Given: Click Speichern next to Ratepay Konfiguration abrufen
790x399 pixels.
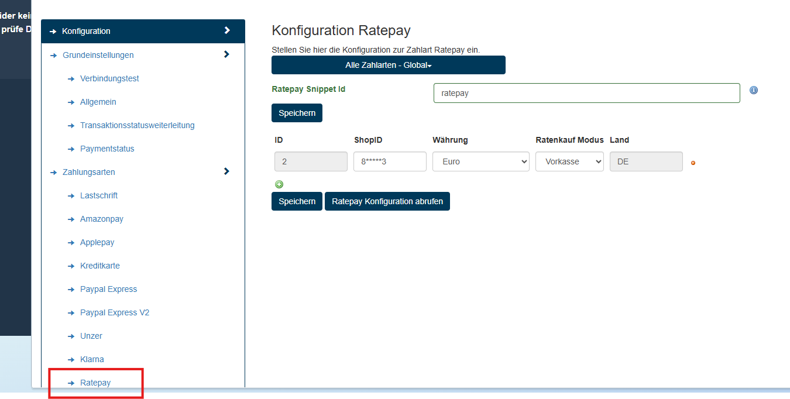Looking at the screenshot, I should click(297, 201).
